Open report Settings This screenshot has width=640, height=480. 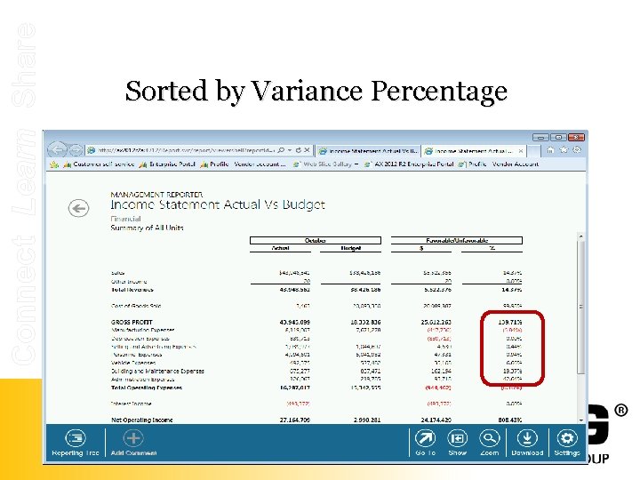point(567,443)
